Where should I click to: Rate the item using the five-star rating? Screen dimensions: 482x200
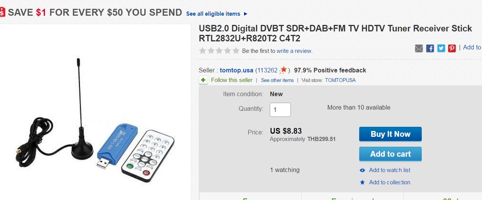click(x=219, y=51)
